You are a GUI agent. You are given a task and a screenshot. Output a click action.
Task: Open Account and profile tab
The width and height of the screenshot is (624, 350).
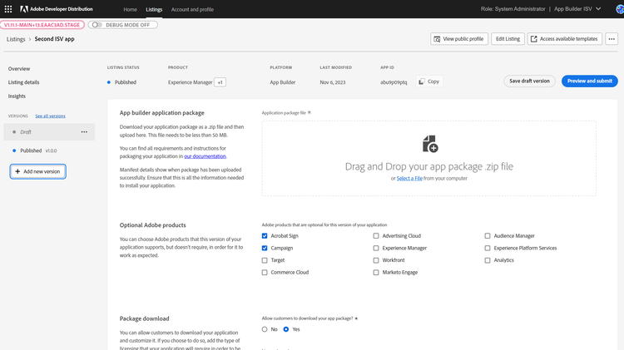point(192,9)
